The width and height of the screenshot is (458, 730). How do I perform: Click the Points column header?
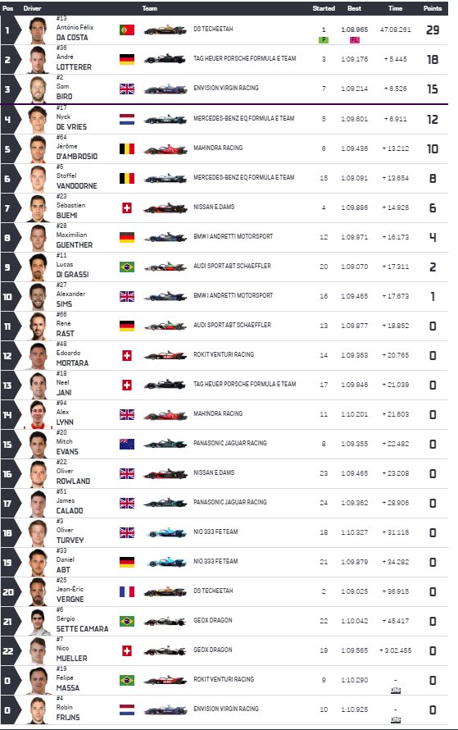coord(433,8)
